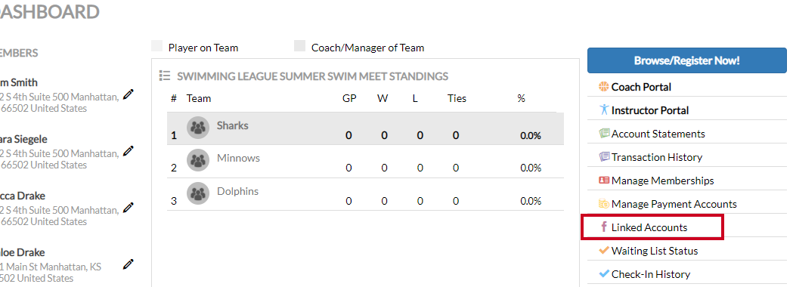This screenshot has height=287, width=793.
Task: Click the Facebook icon beside Linked Accounts
Action: click(x=603, y=227)
